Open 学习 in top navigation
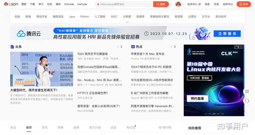 41,4
